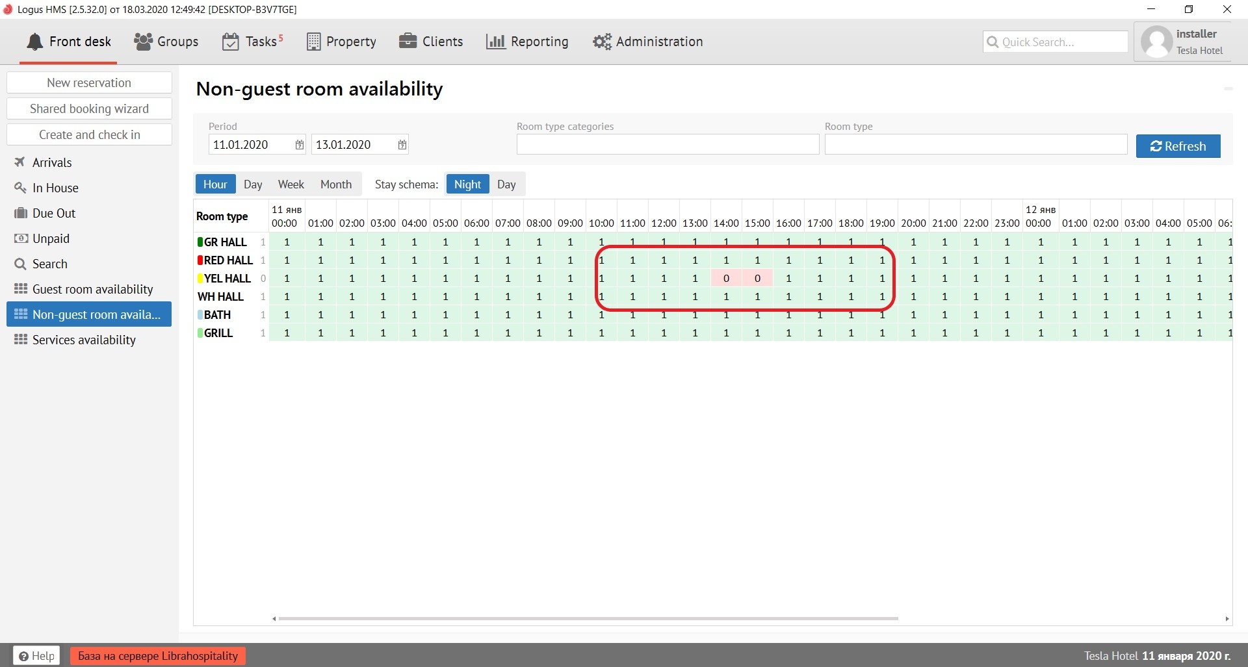
Task: Open the Room type dropdown
Action: [x=976, y=144]
